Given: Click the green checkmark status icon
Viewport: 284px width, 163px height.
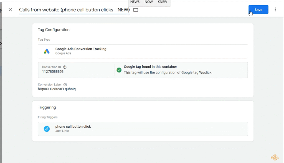Looking at the screenshot, I should tap(119, 70).
